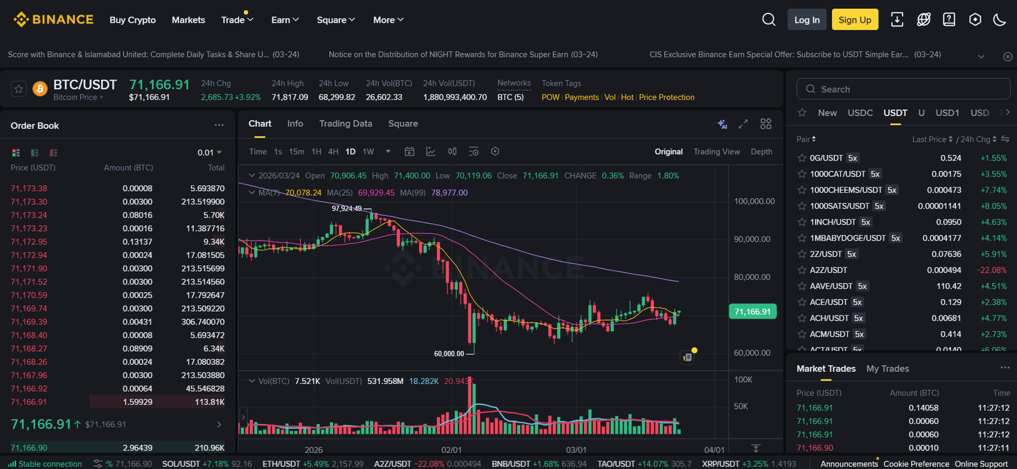Image resolution: width=1017 pixels, height=469 pixels.
Task: Click the hexagon preferences icon in header
Action: (975, 20)
